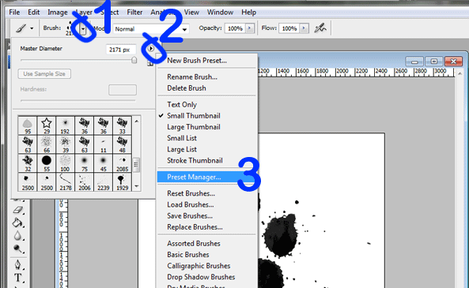Click the Flow percentage field
This screenshot has width=469, height=288.
pos(289,28)
